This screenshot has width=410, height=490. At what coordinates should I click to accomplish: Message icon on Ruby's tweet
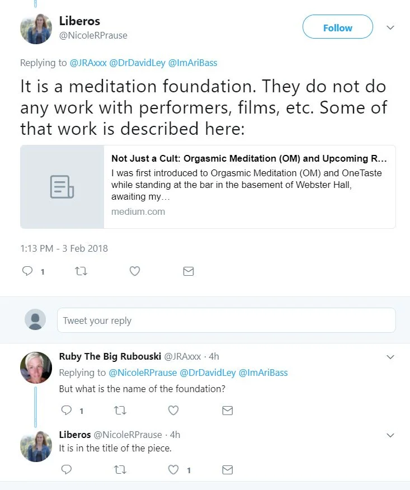pos(227,411)
